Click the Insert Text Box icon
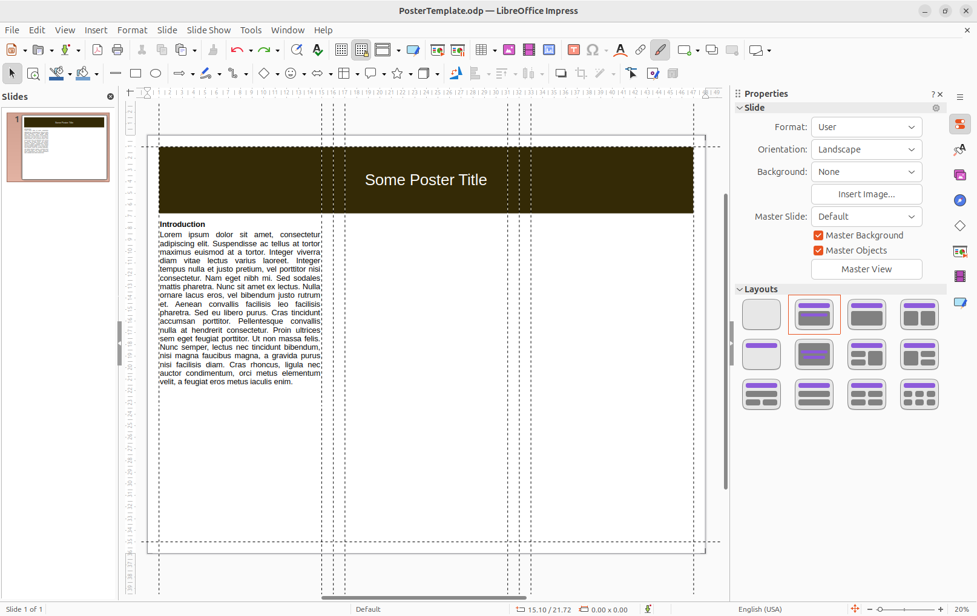977x616 pixels. [x=574, y=50]
